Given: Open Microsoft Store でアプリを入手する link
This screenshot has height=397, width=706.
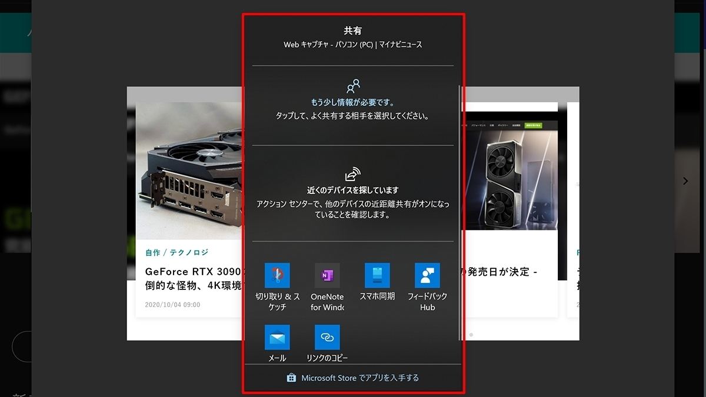Looking at the screenshot, I should tap(353, 378).
